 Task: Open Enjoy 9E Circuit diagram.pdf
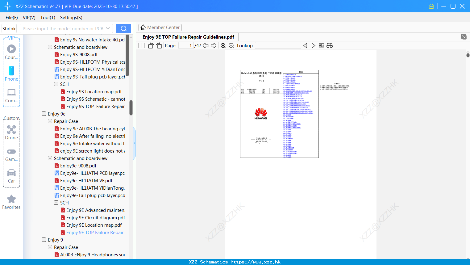(x=93, y=217)
